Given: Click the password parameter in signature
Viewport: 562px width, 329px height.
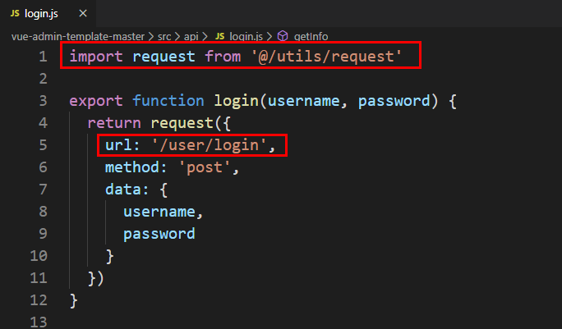Looking at the screenshot, I should click(x=394, y=101).
